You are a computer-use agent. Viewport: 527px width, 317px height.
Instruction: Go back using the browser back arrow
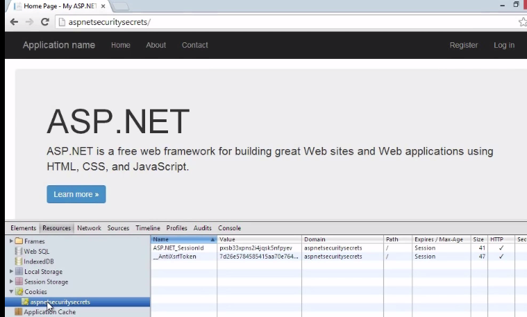[14, 22]
